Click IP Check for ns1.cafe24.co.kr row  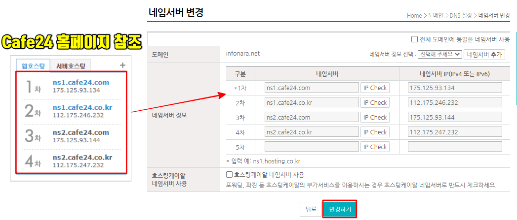pos(375,102)
